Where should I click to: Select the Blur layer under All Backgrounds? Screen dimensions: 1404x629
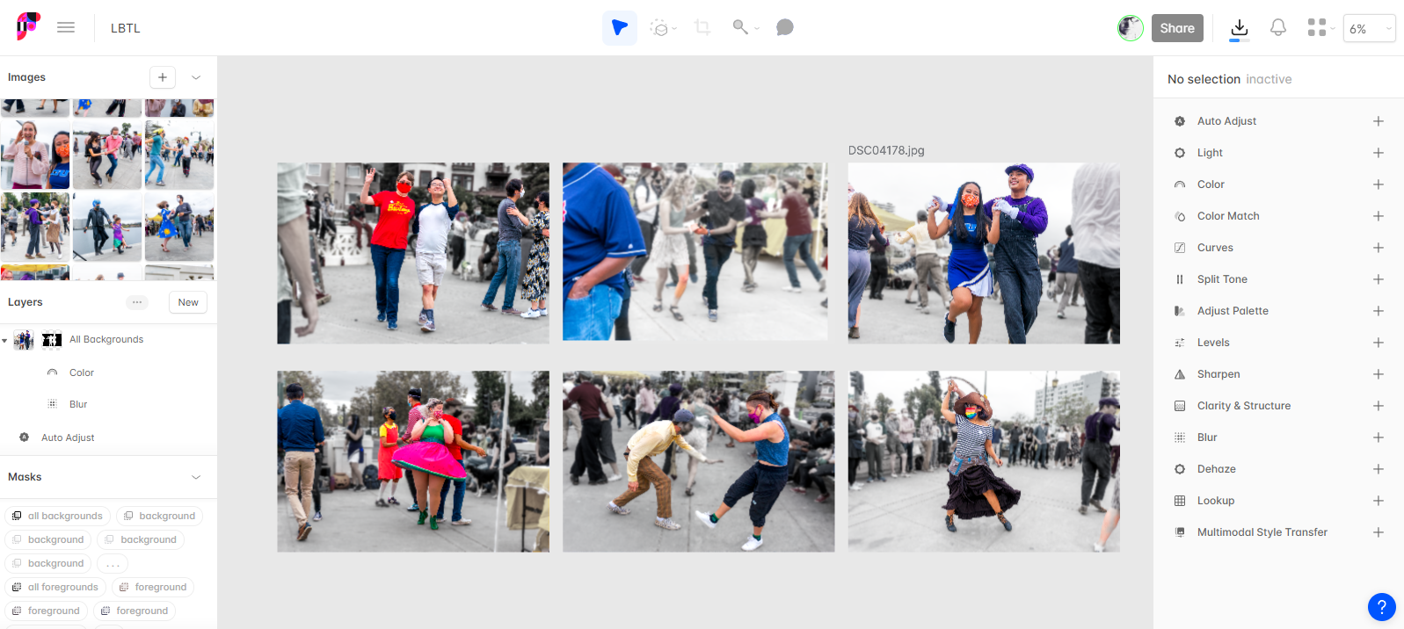point(78,404)
